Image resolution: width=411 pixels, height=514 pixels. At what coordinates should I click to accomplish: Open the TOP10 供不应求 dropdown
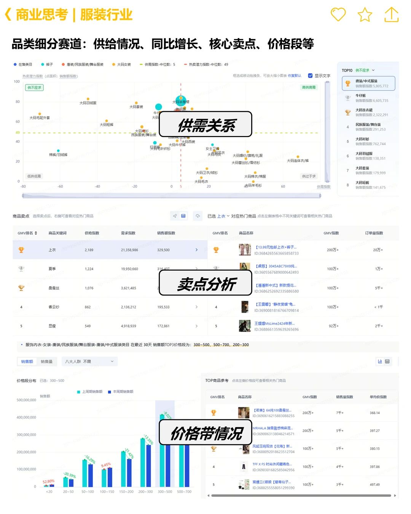(365, 70)
